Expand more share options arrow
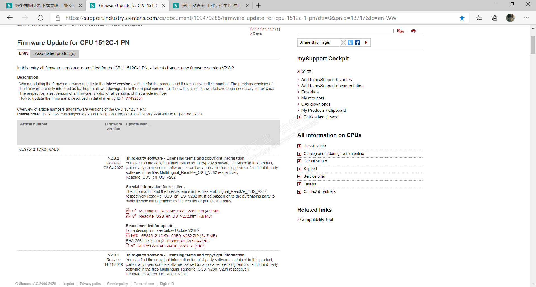536x287 pixels. tap(367, 42)
